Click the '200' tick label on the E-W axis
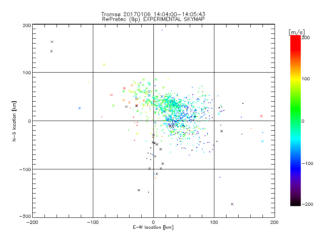 pos(275,222)
